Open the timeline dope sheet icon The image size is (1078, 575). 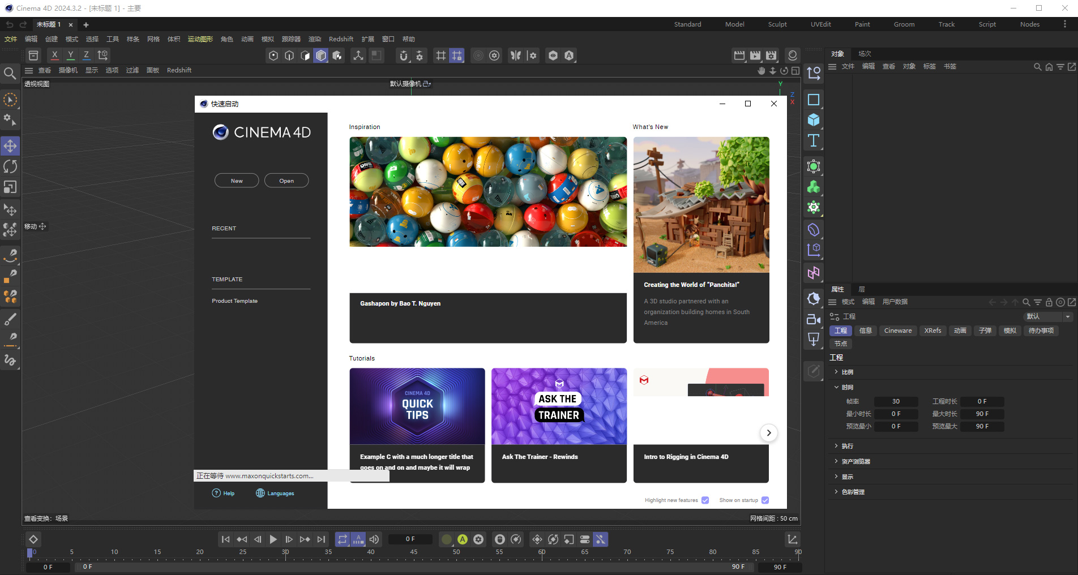pos(793,539)
